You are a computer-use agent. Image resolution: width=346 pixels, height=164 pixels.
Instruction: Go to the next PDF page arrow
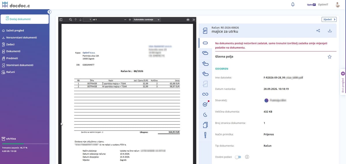tap(80, 20)
